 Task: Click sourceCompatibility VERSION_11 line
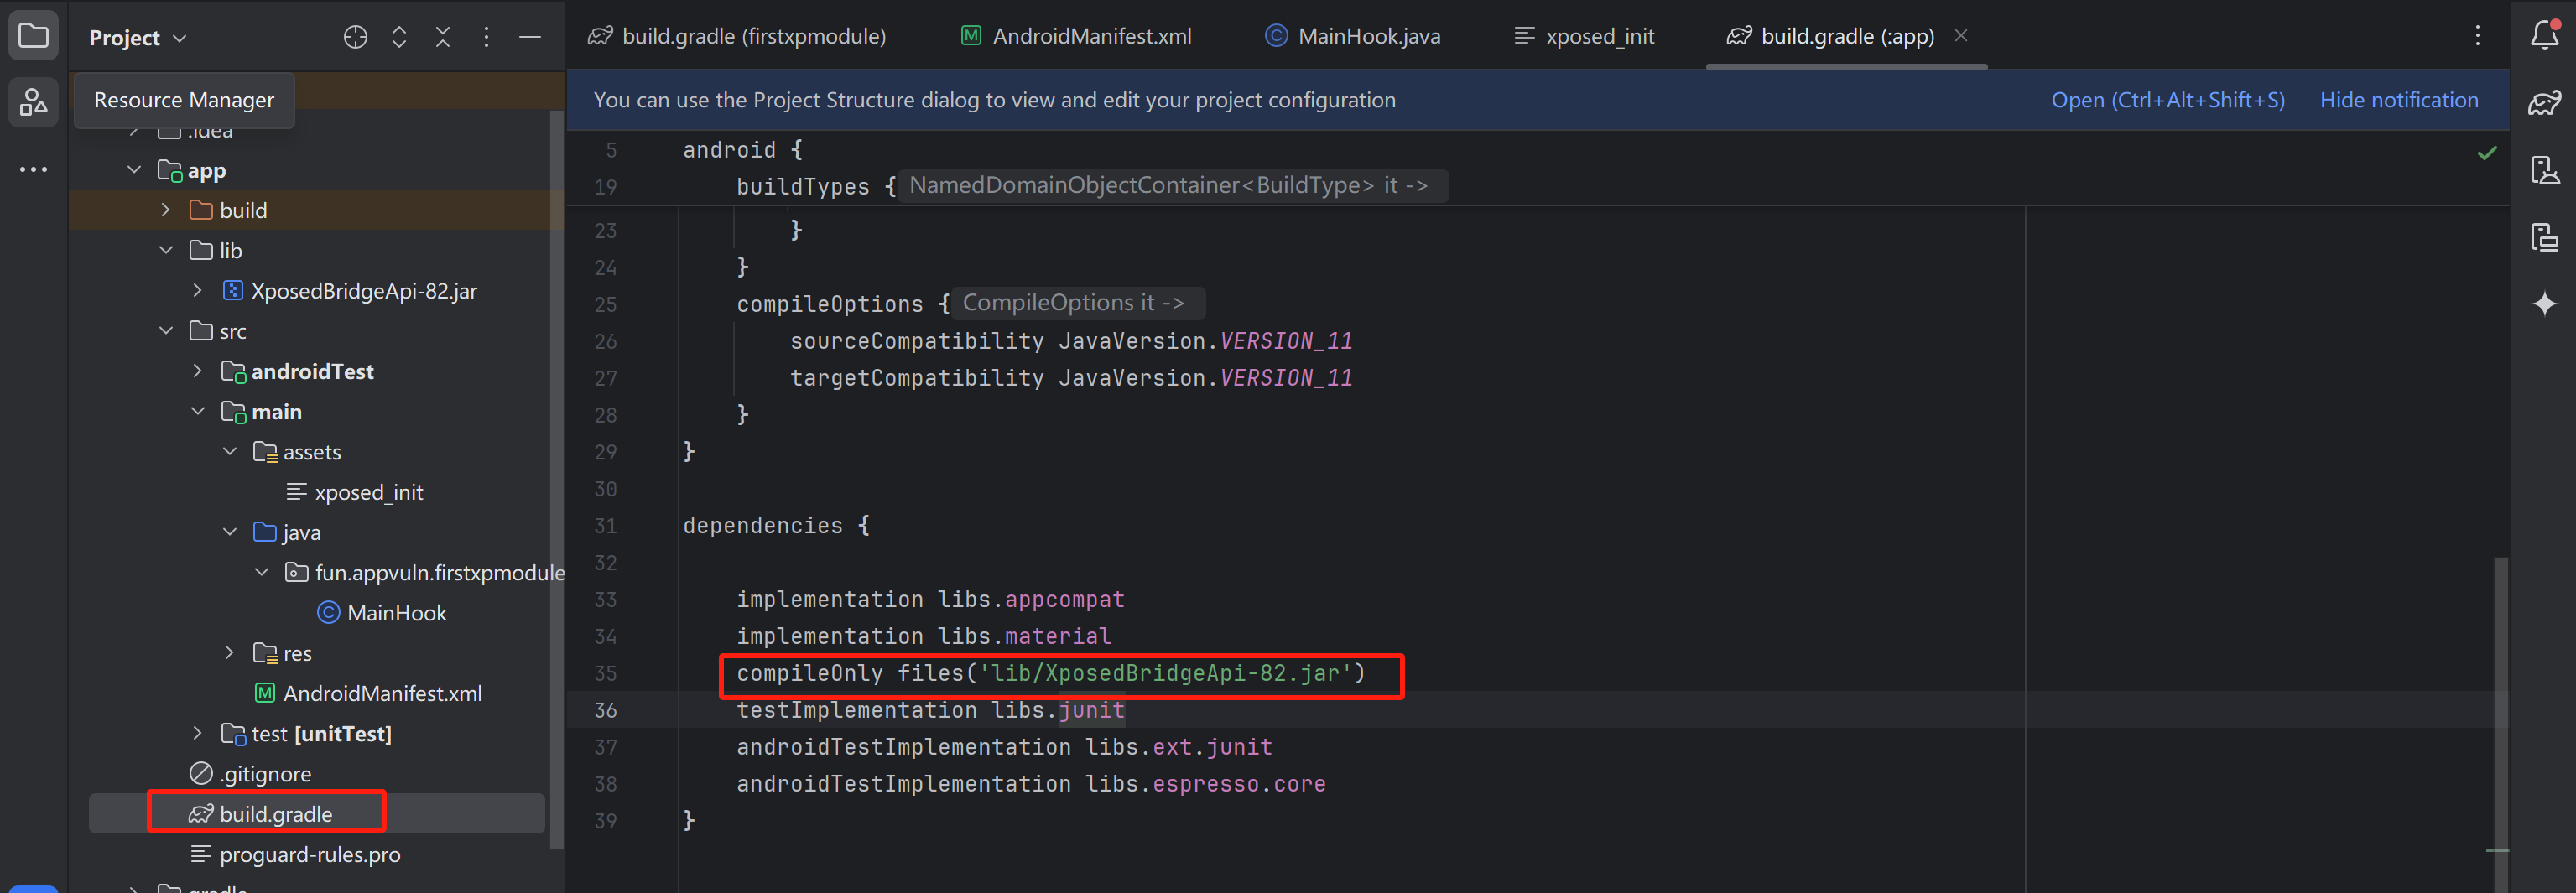coord(1071,341)
